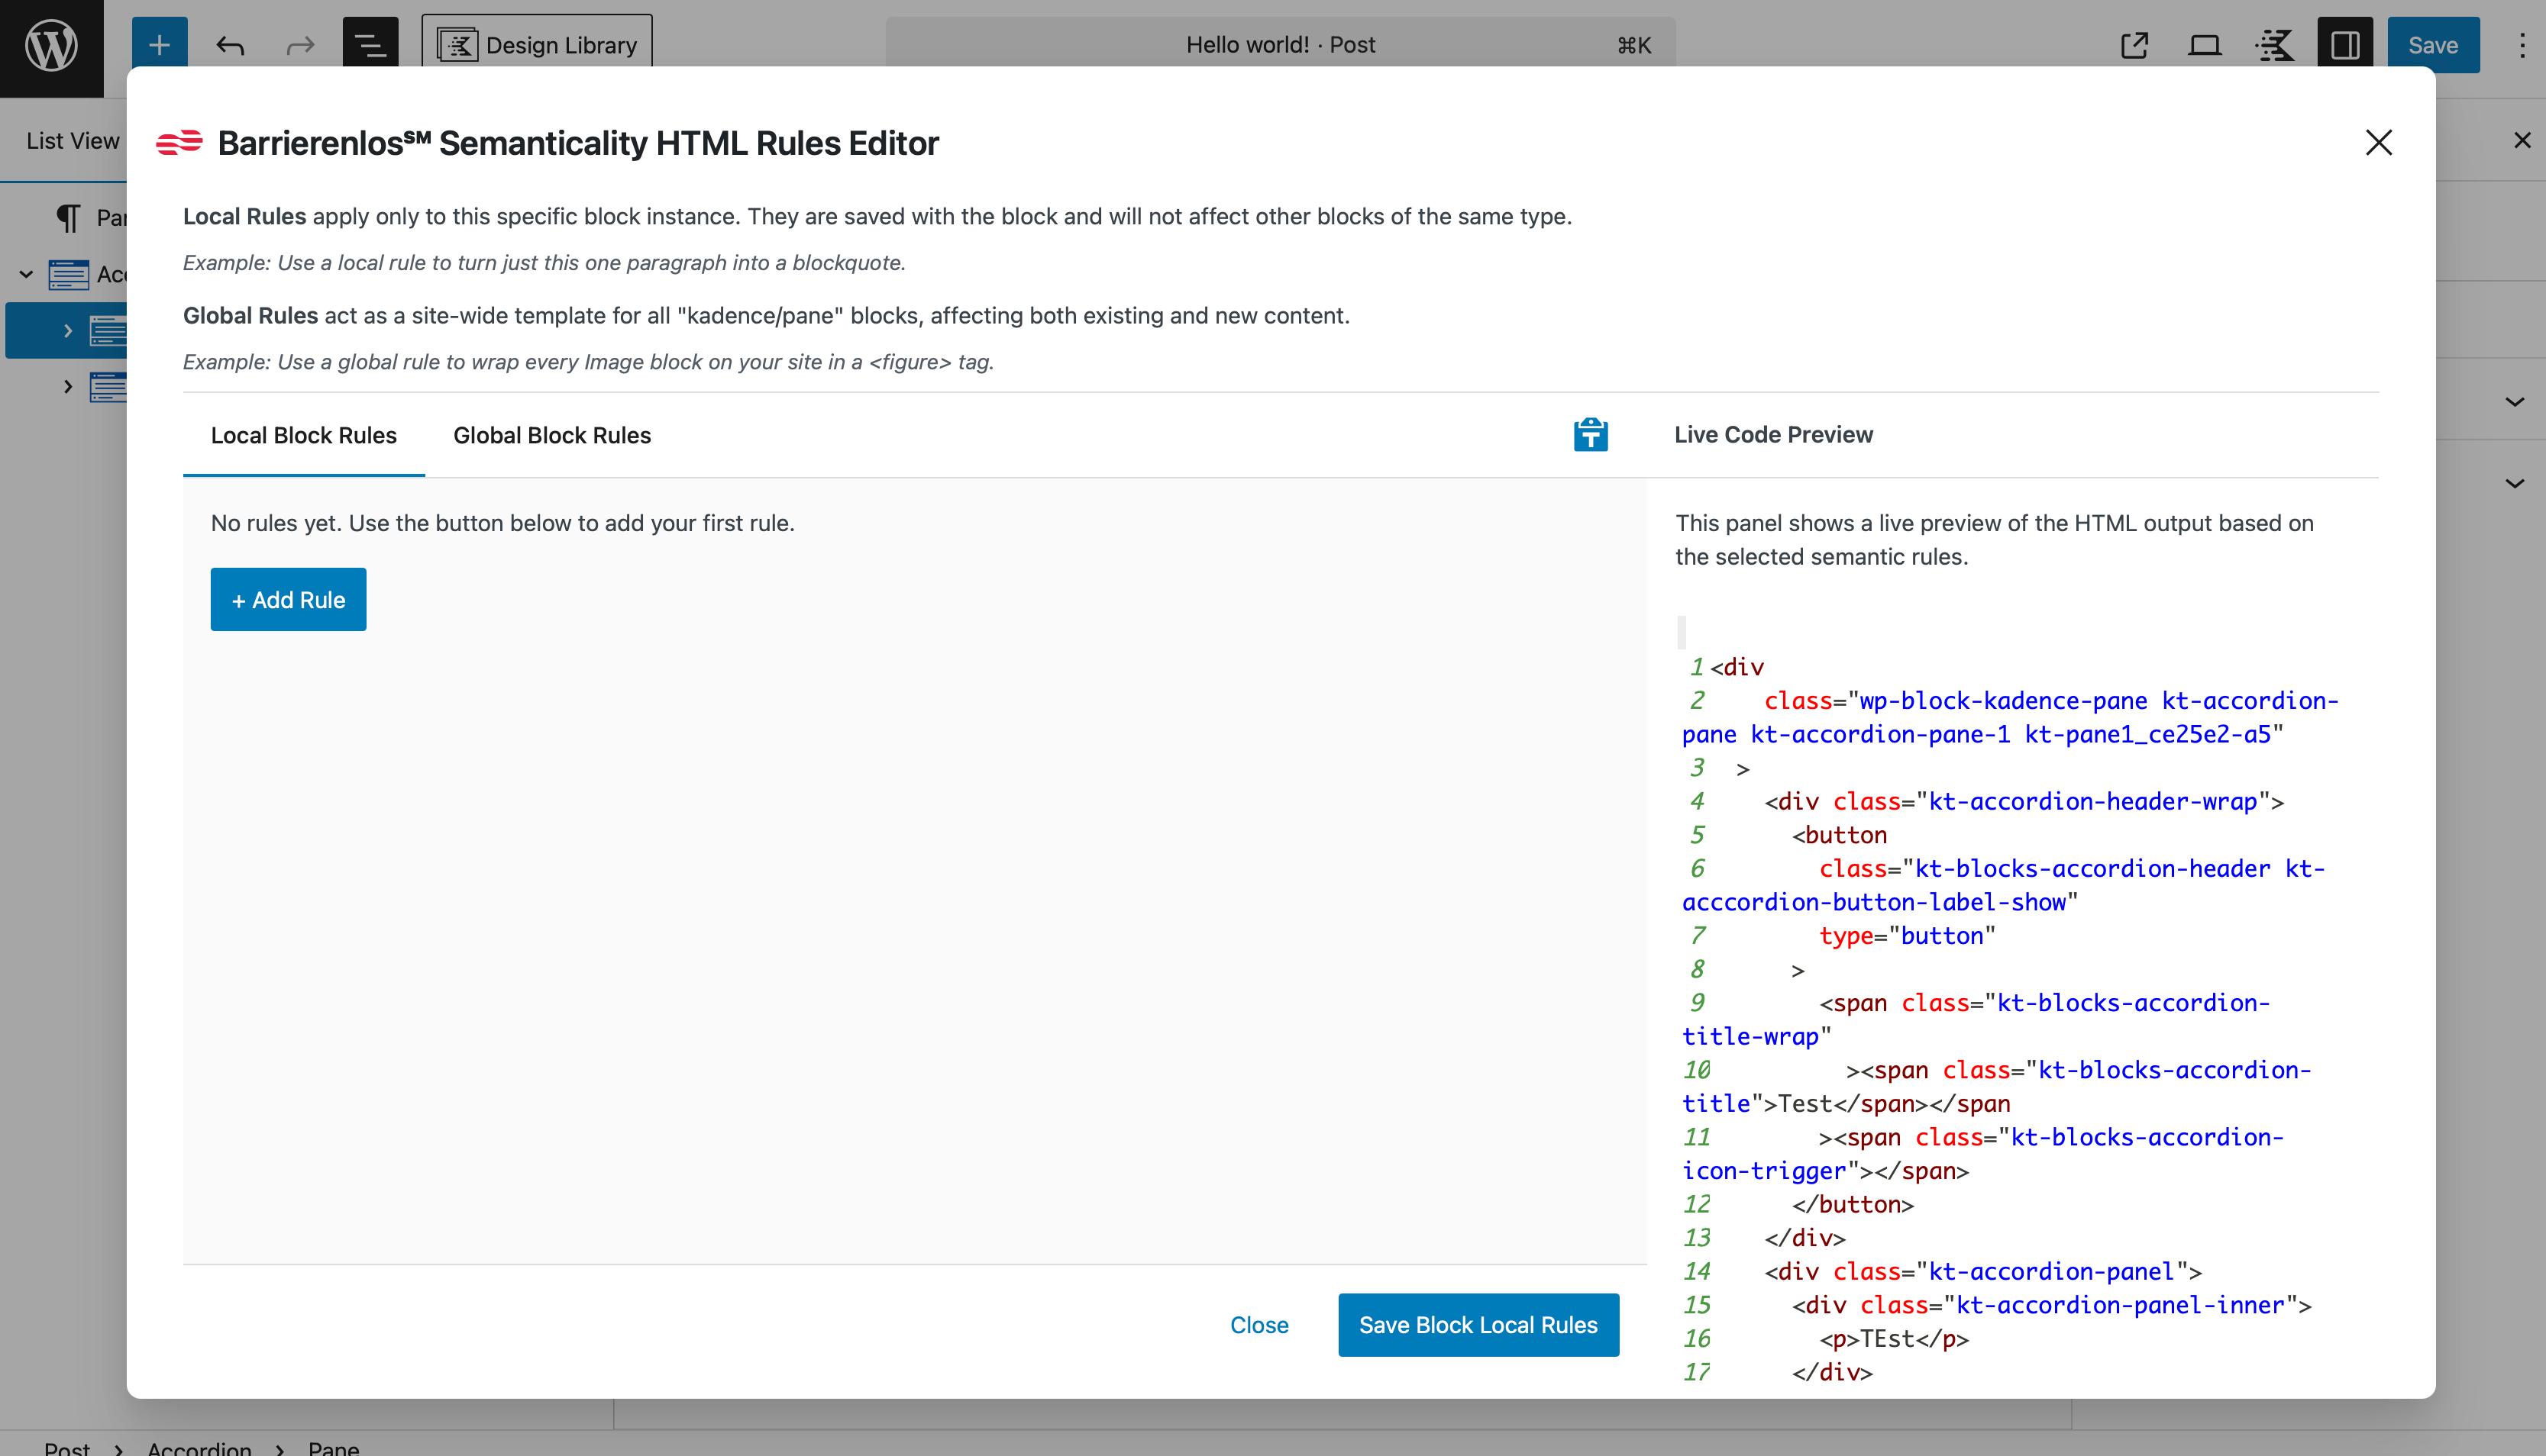Toggle the desktop preview mode
The width and height of the screenshot is (2546, 1456).
pyautogui.click(x=2205, y=44)
